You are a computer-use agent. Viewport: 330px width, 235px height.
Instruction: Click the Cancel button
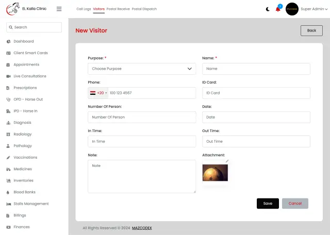click(295, 204)
